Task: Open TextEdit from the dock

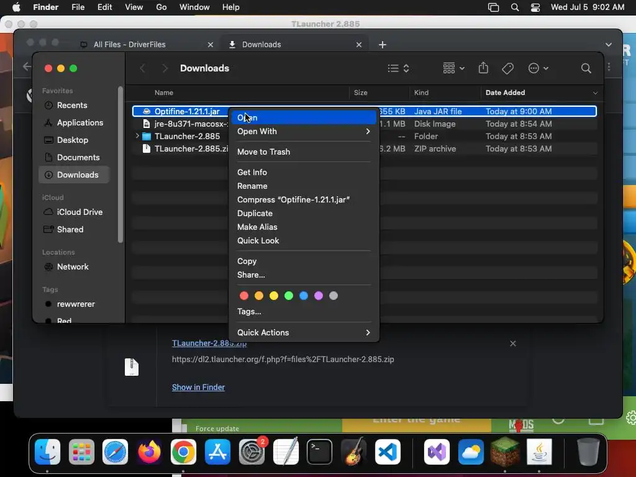Action: [x=286, y=452]
